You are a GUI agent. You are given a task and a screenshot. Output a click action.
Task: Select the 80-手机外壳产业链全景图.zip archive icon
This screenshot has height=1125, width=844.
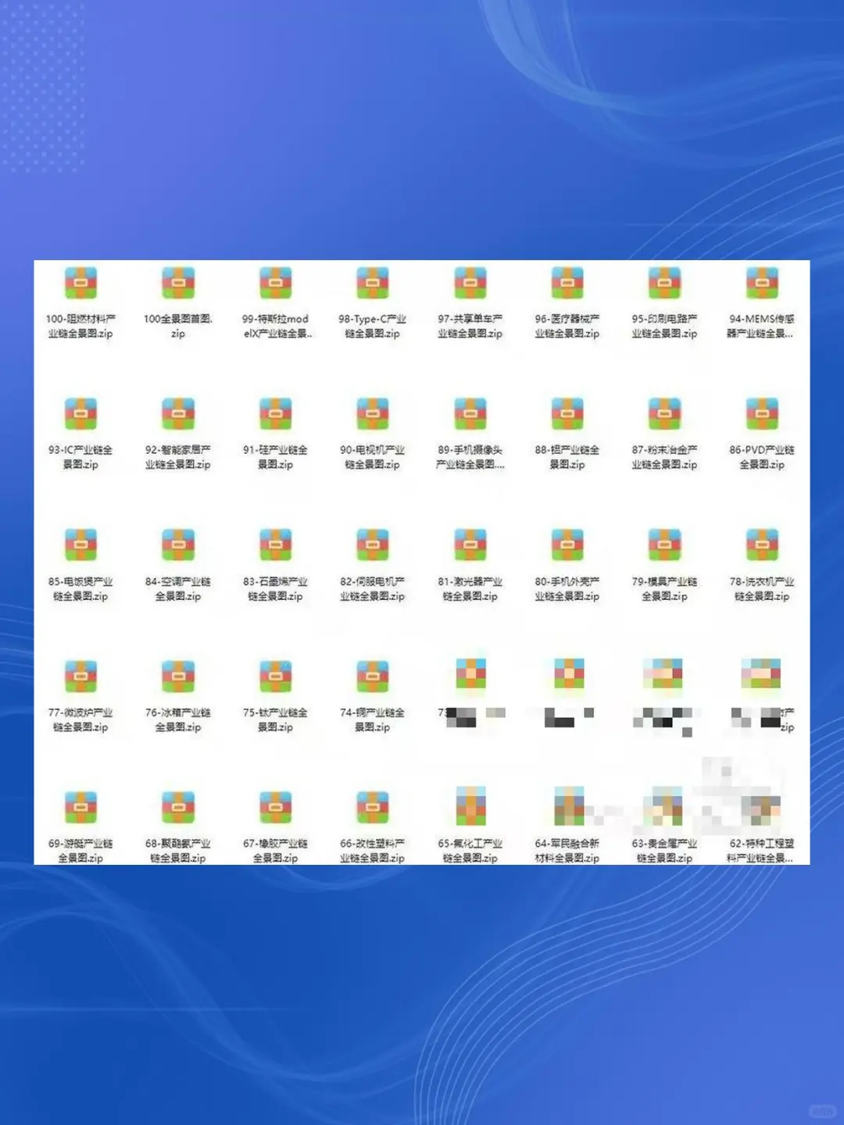[567, 545]
